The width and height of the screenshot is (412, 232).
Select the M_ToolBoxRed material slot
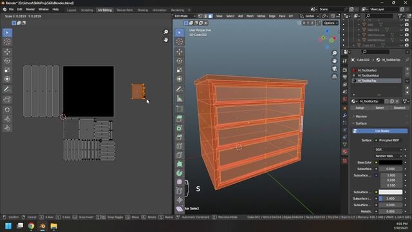click(377, 70)
